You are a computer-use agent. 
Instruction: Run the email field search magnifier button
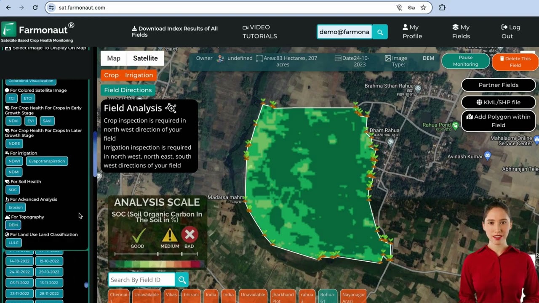click(380, 32)
